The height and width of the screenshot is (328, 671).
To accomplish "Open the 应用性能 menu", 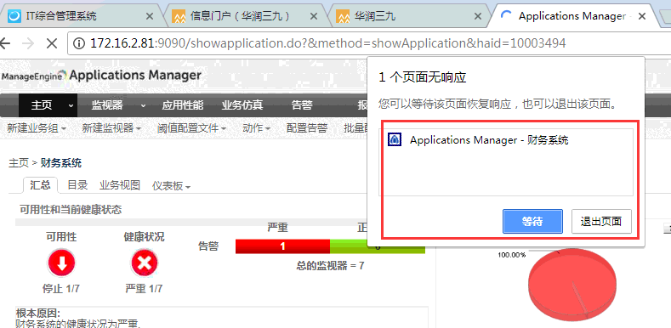I will [183, 105].
